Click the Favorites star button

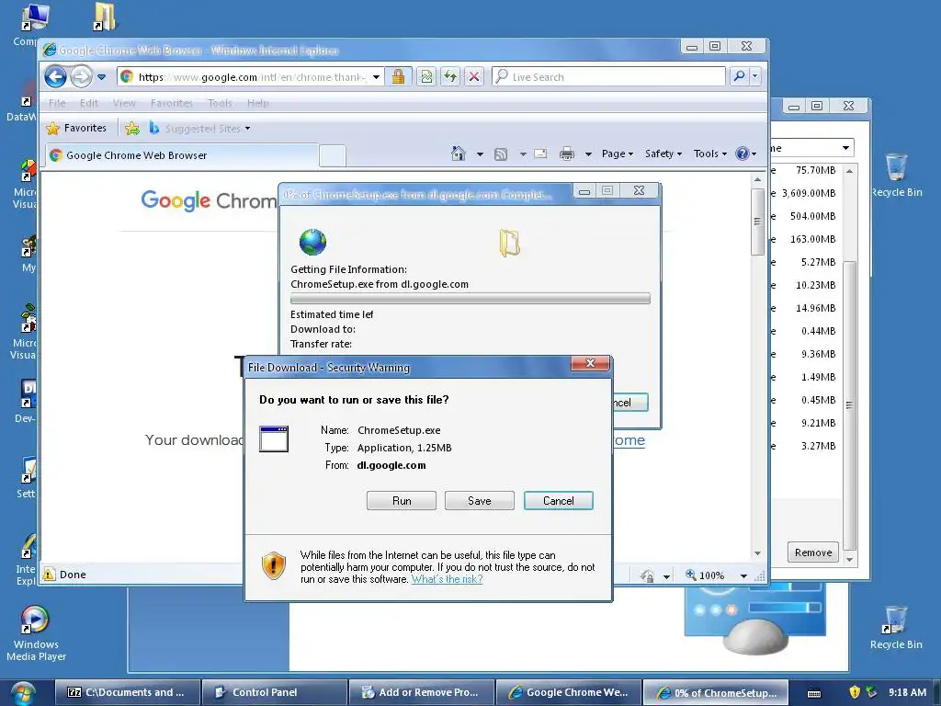76,128
